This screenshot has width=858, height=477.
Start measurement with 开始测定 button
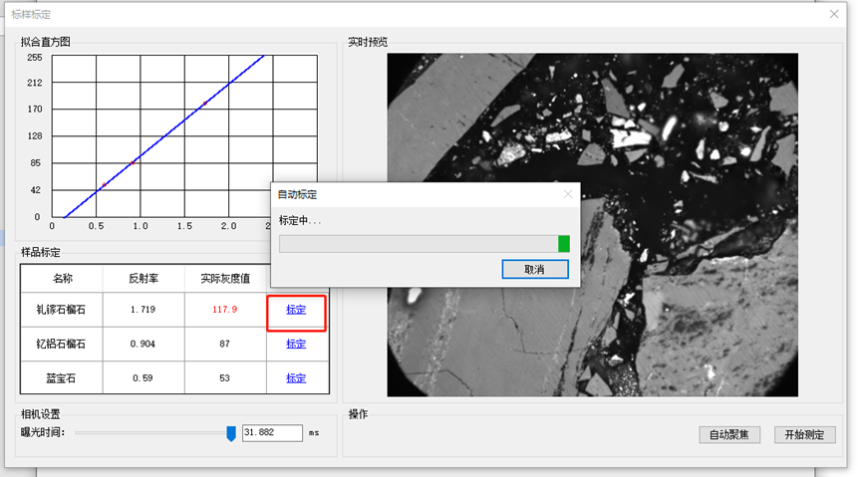[804, 434]
